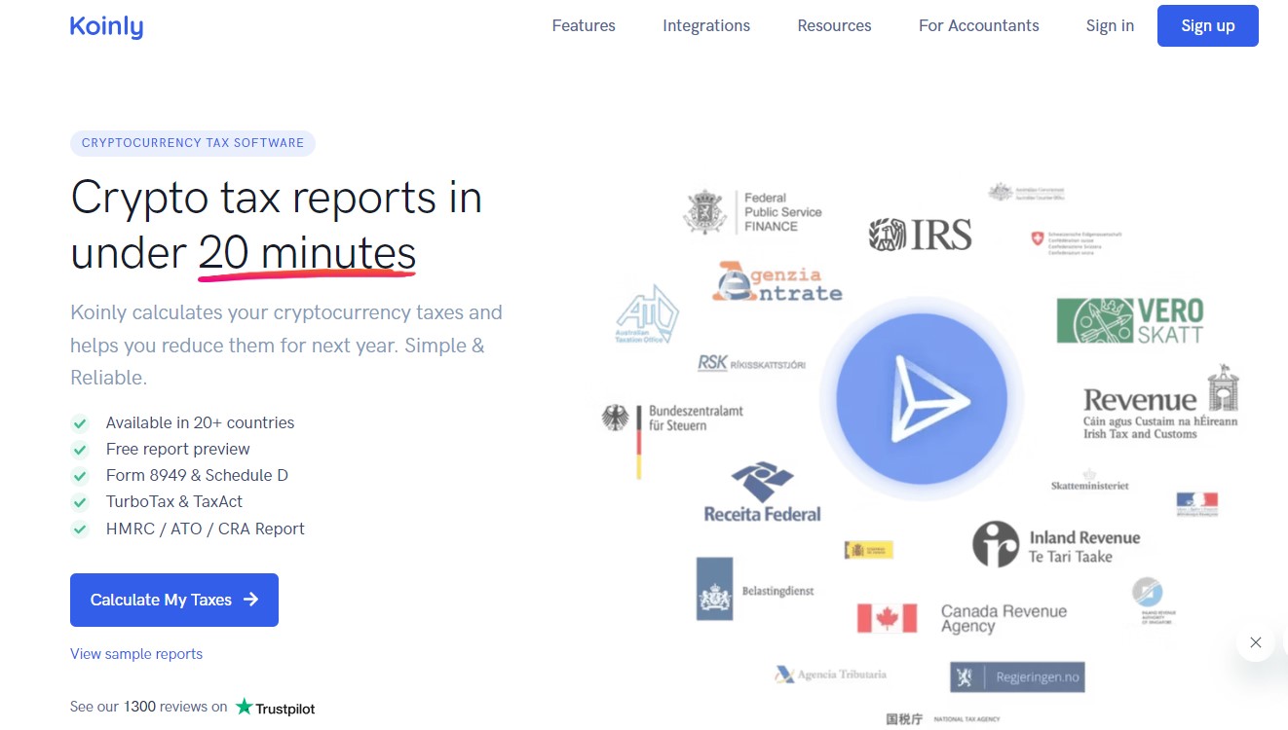Click the Cryptocurrency Tax Software badge
The width and height of the screenshot is (1288, 730).
click(193, 143)
